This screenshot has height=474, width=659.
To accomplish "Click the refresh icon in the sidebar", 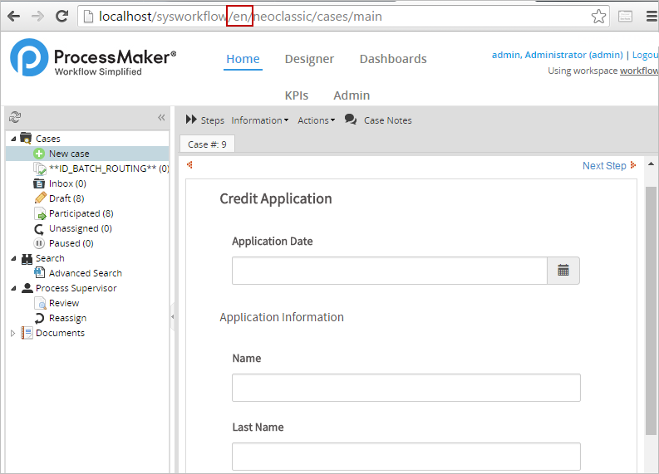I will (x=14, y=117).
